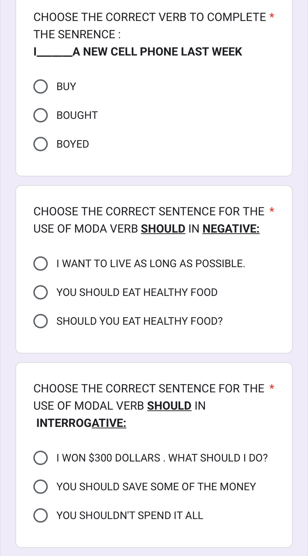Choose 'YOU SHOULD SAVE SOME OF THE MONEY'
Viewport: 308px width, 556px height.
point(40,487)
